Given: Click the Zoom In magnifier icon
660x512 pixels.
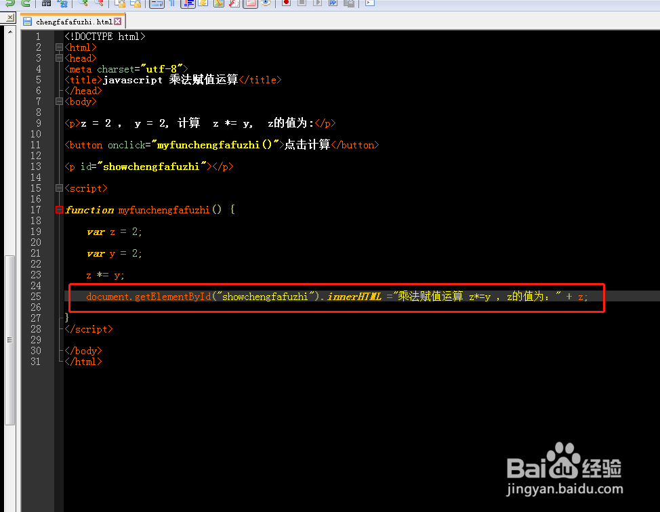Looking at the screenshot, I should [83, 3].
